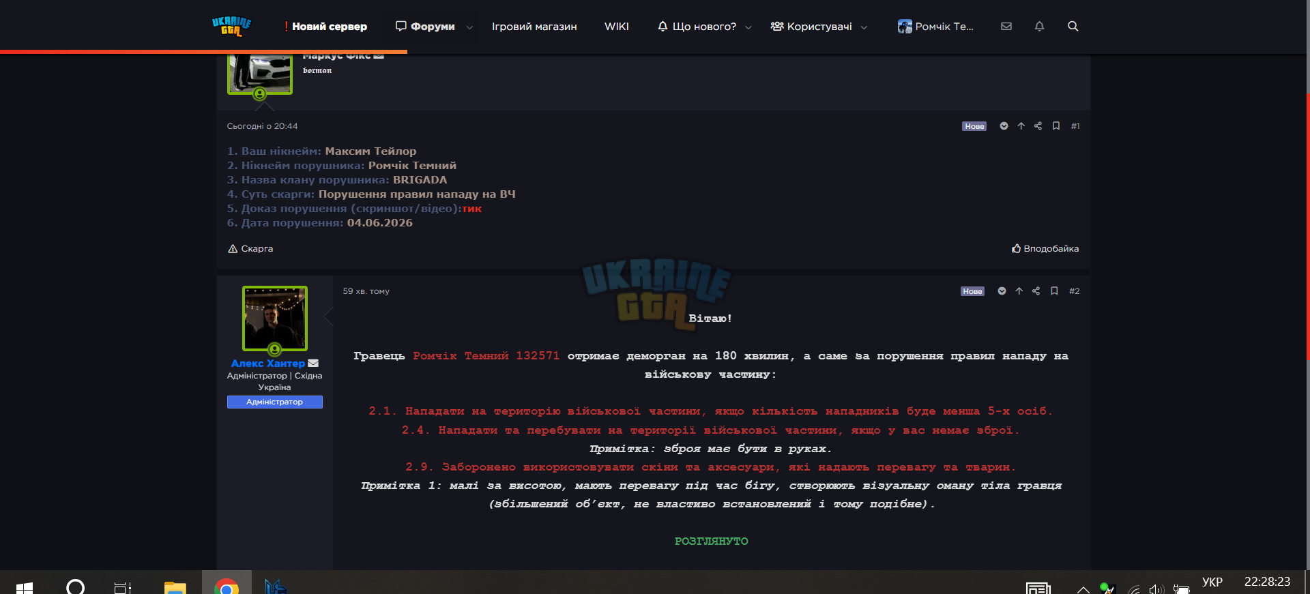Expand the Користувачі dropdown arrow
1310x594 pixels.
[x=864, y=27]
